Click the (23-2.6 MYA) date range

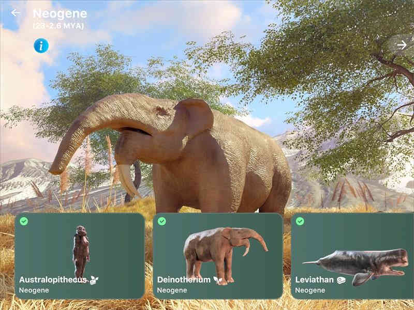(58, 26)
